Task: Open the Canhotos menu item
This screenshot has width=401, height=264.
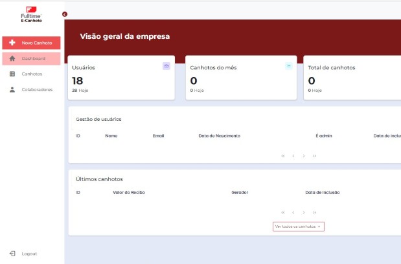Action: click(x=31, y=74)
